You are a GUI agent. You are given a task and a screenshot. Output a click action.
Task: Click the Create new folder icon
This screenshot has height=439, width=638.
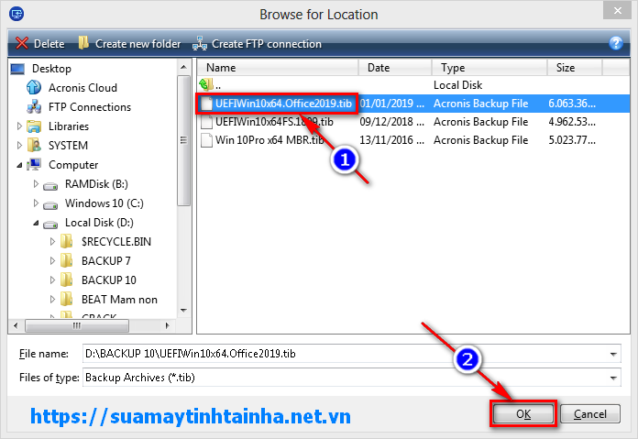(83, 43)
